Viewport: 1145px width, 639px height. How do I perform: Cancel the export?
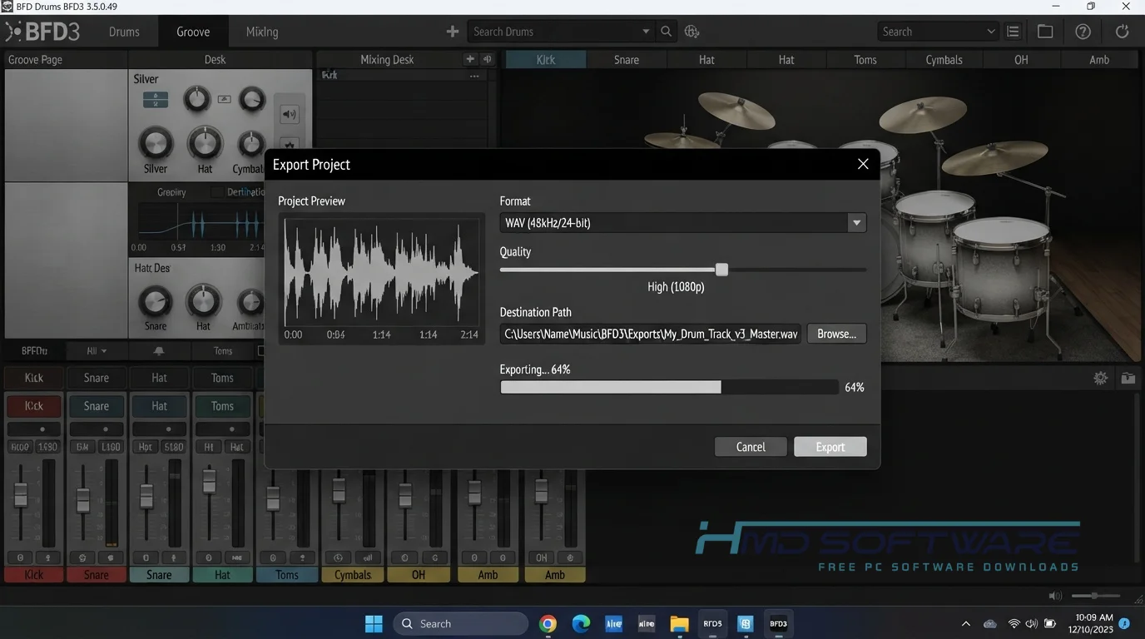751,447
